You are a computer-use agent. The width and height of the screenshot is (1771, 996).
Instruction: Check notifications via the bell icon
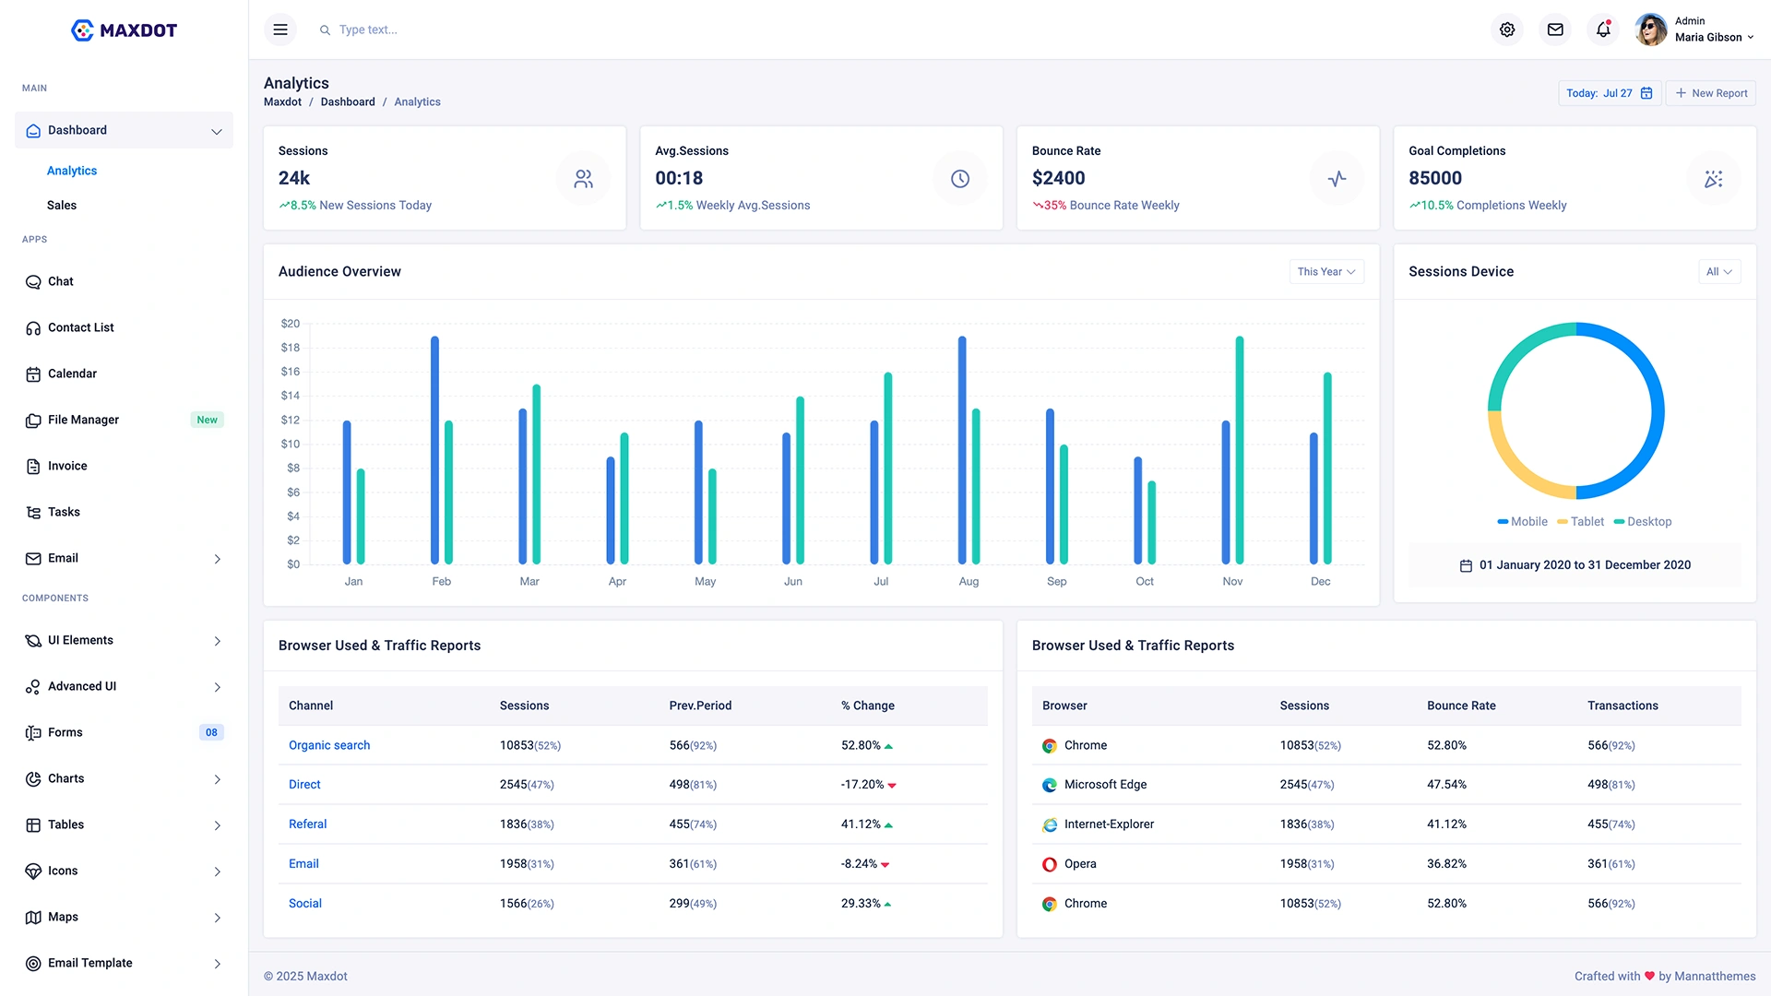(x=1602, y=30)
